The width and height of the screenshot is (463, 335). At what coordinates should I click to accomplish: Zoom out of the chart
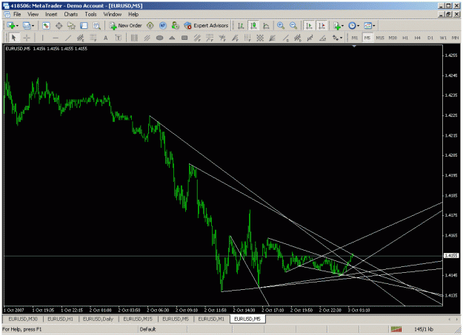293,26
